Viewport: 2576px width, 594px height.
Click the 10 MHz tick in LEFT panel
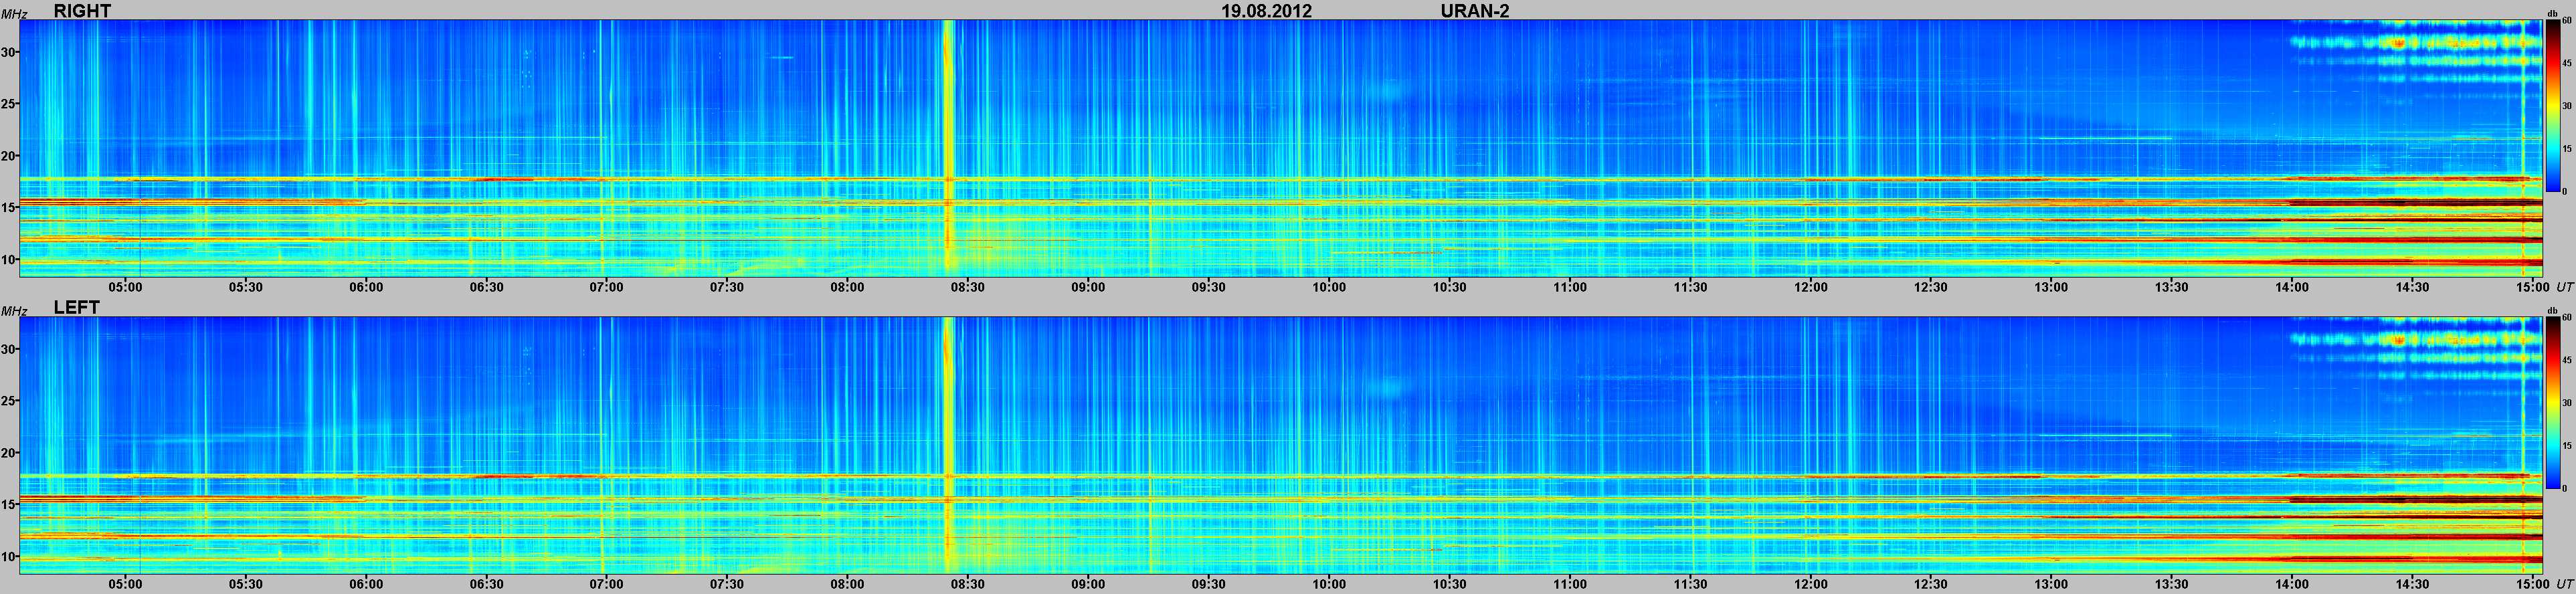10,557
